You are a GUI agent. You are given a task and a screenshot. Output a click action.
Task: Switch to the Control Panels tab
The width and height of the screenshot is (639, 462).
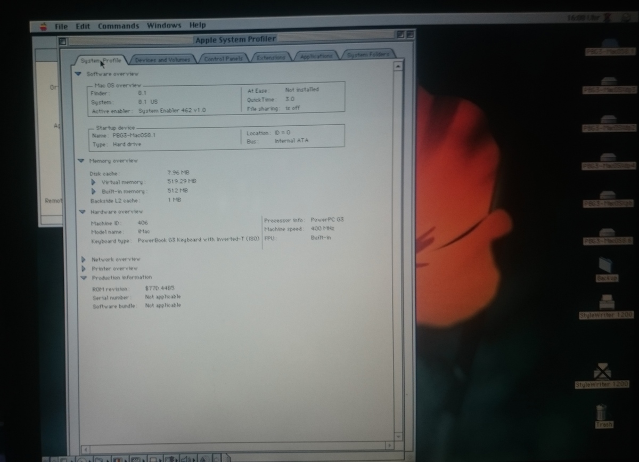click(223, 59)
